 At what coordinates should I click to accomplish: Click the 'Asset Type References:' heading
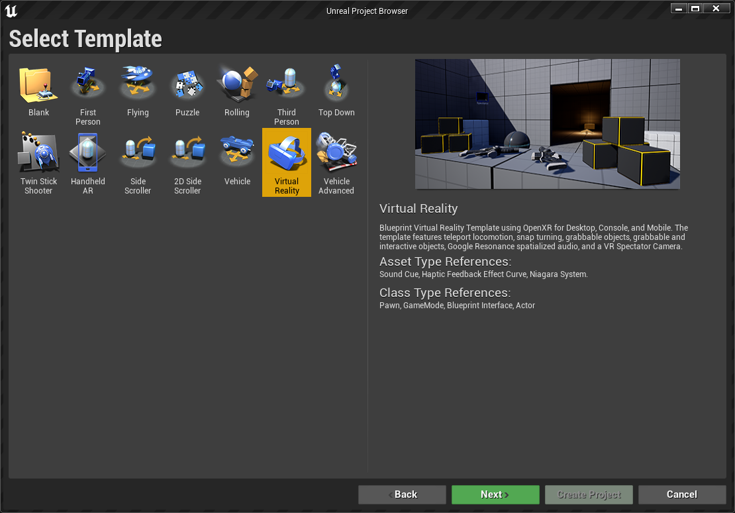coord(446,261)
